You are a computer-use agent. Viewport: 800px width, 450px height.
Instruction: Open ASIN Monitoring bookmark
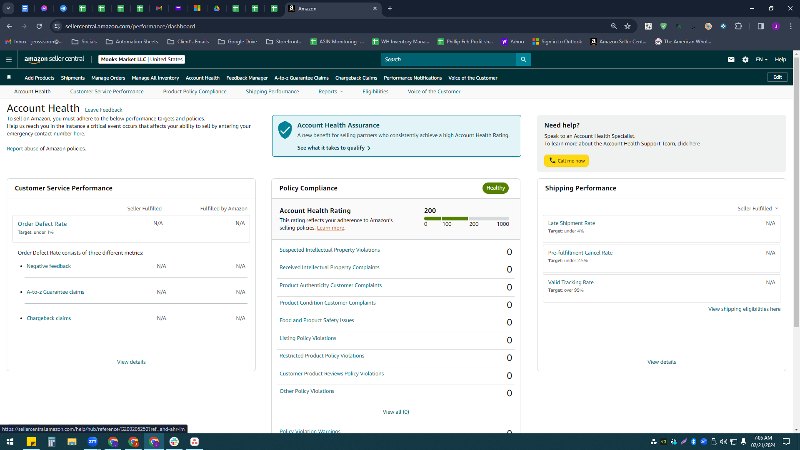pyautogui.click(x=337, y=42)
